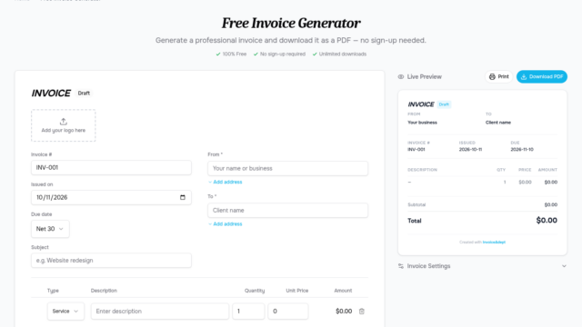
Task: Click the No sign-up required text
Action: coord(283,54)
